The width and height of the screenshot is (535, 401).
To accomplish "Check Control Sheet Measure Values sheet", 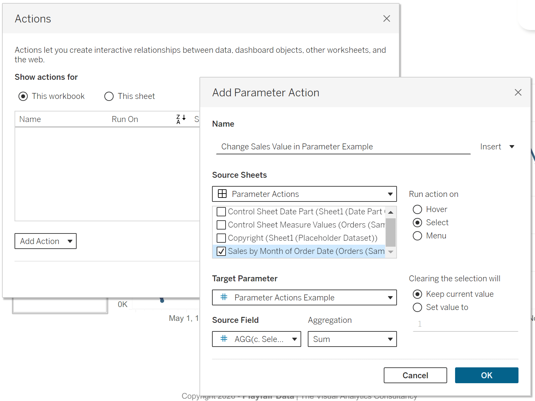I will tap(221, 225).
